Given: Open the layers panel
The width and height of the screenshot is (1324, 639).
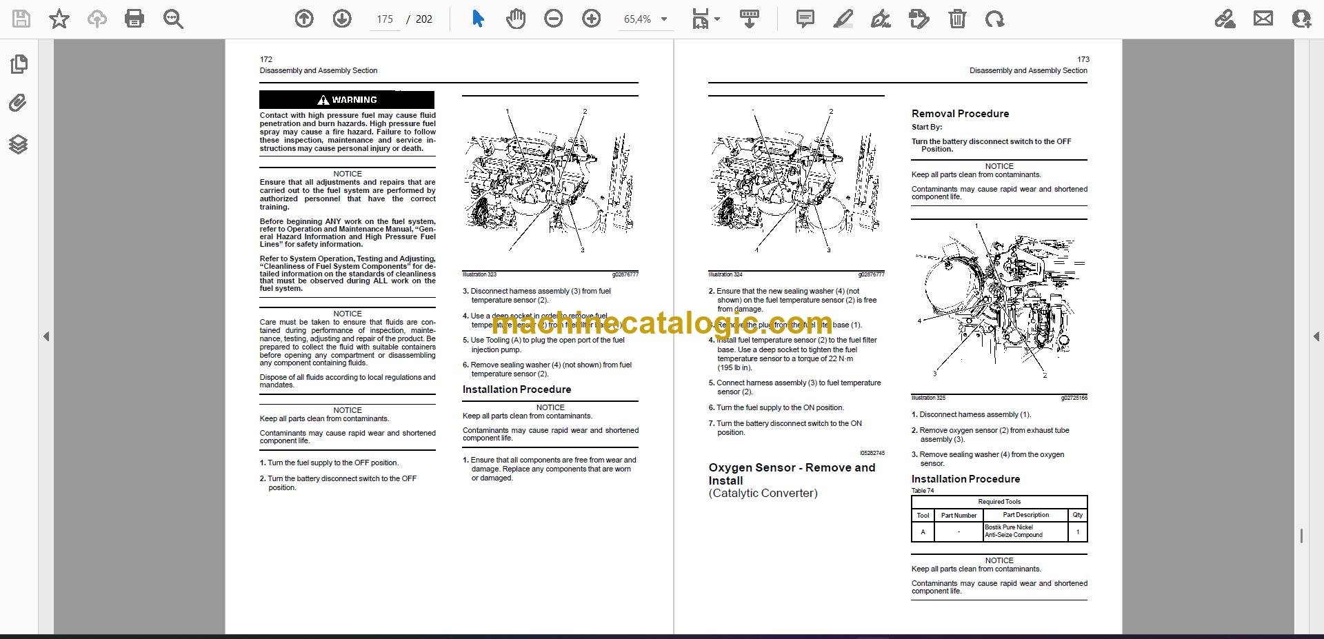Looking at the screenshot, I should [19, 144].
